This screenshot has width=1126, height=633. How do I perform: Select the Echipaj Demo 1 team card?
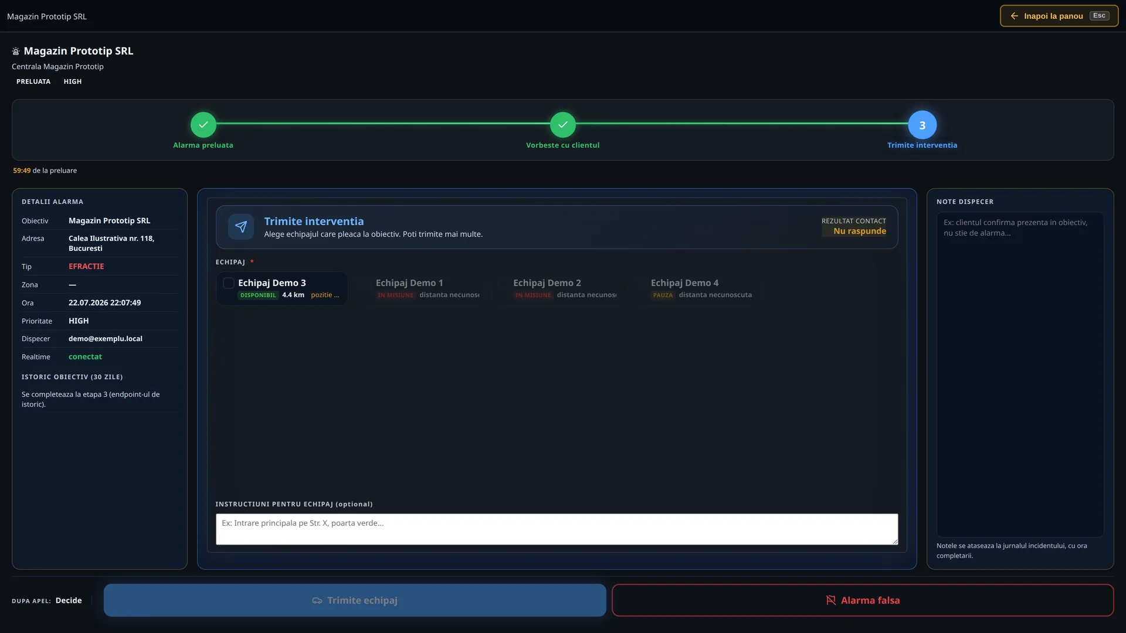pos(419,288)
